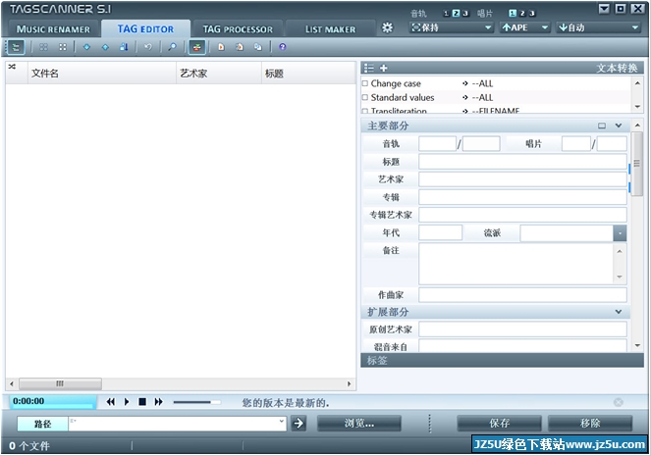
Task: Click the 路径 path label button
Action: point(43,424)
